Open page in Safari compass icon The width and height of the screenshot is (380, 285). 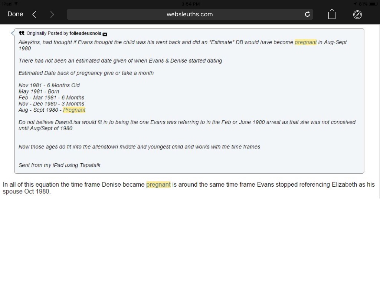(357, 14)
